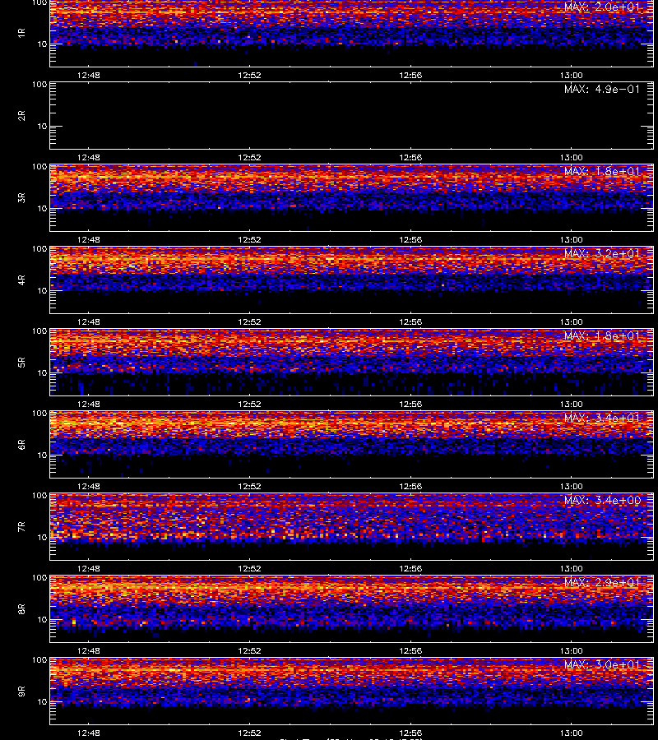The width and height of the screenshot is (658, 740).
Task: Click the 2R panel axis label
Action: (x=21, y=116)
